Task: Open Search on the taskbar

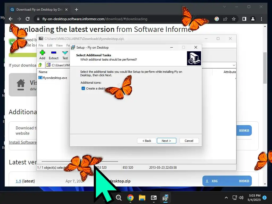Action: click(119, 198)
